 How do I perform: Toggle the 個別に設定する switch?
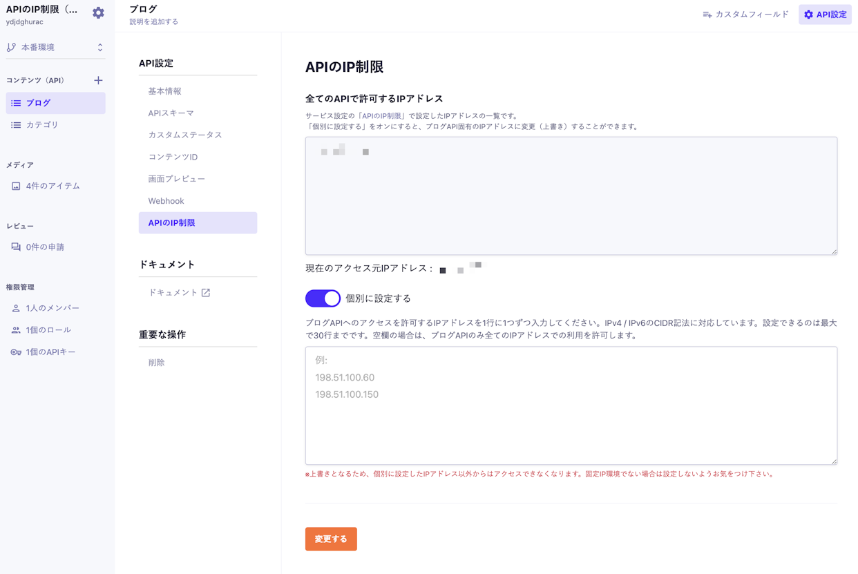(323, 298)
